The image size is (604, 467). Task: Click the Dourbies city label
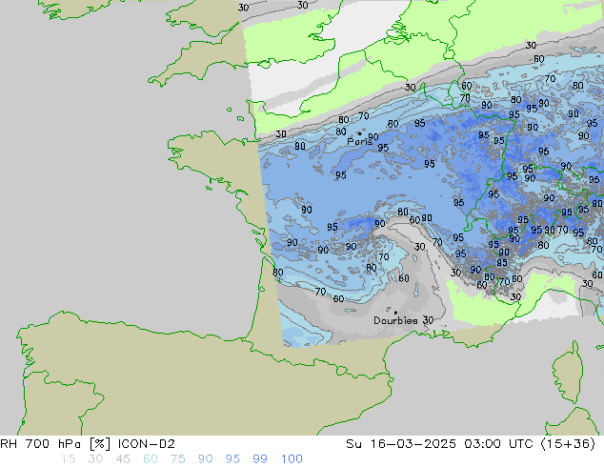pyautogui.click(x=395, y=320)
